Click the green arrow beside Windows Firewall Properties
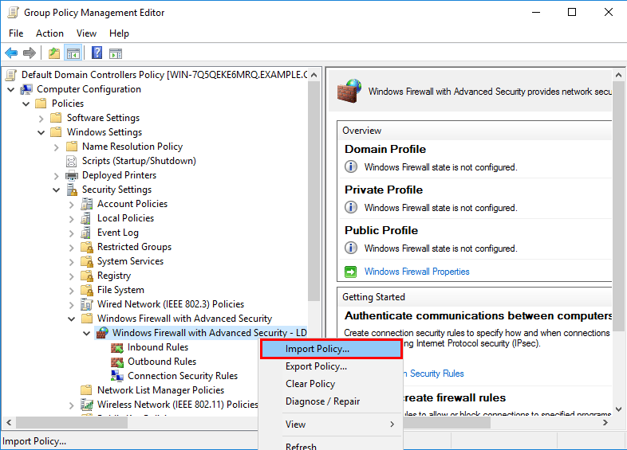Image resolution: width=627 pixels, height=450 pixels. pos(351,272)
